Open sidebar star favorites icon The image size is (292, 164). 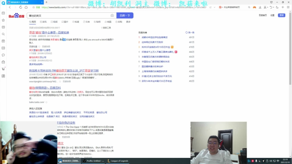pyautogui.click(x=3, y=20)
